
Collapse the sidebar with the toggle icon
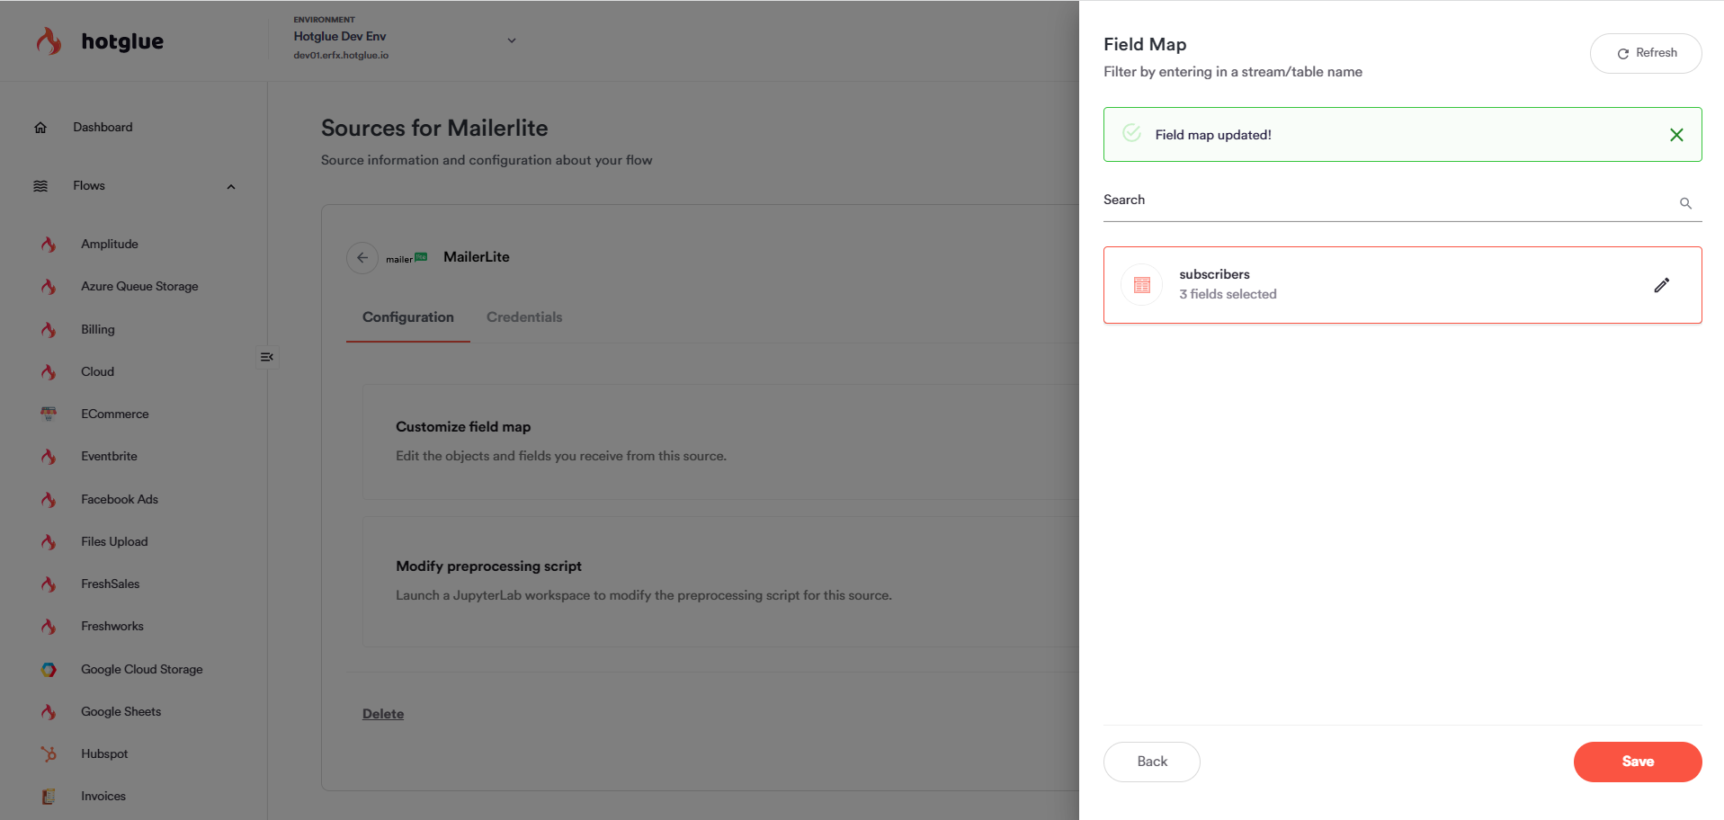pos(266,357)
